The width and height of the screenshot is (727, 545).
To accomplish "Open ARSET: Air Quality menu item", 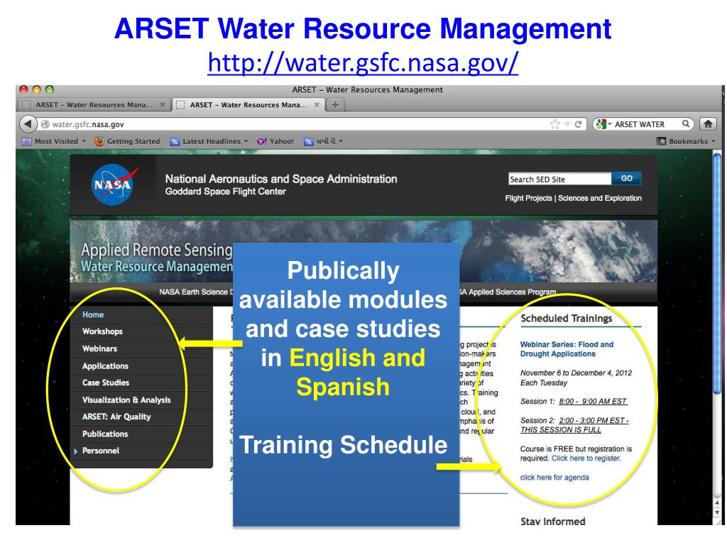I will [116, 417].
